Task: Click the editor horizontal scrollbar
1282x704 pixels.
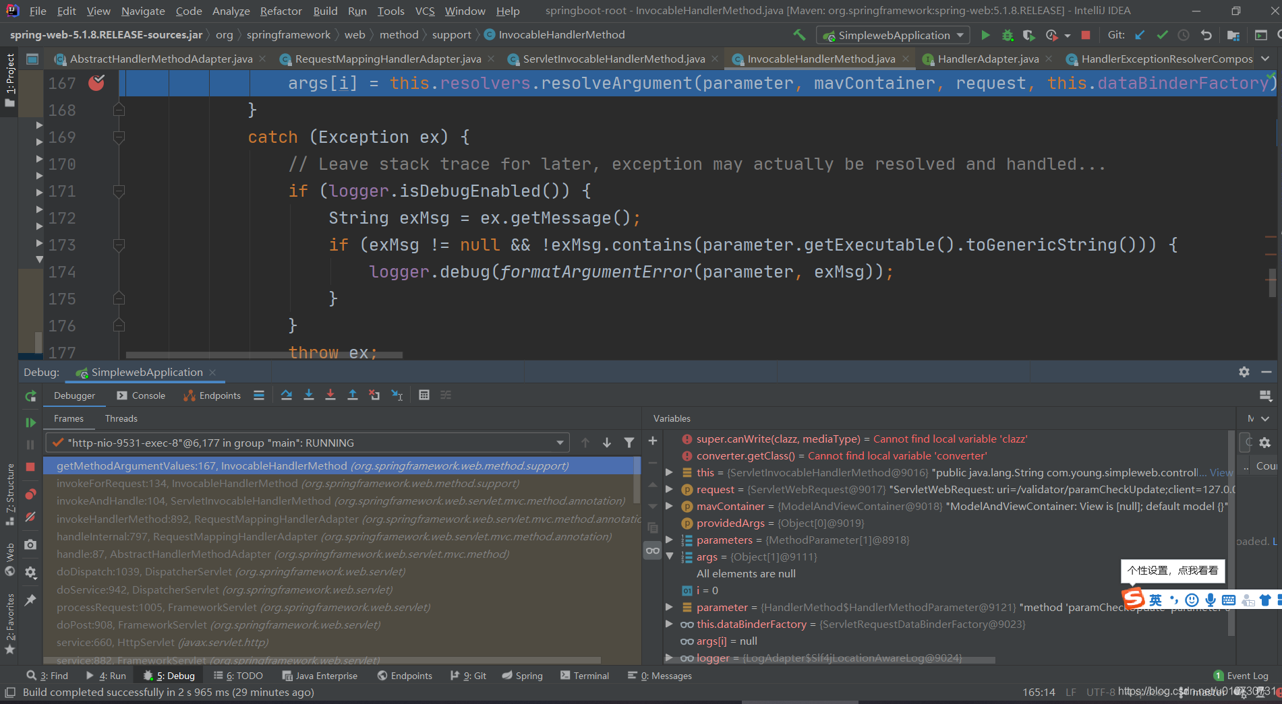Action: 264,354
